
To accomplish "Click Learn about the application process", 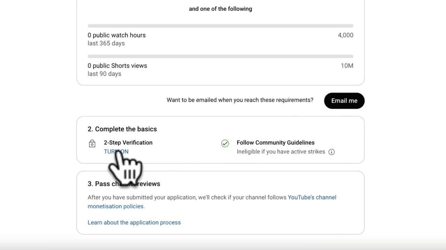I will coord(134,222).
